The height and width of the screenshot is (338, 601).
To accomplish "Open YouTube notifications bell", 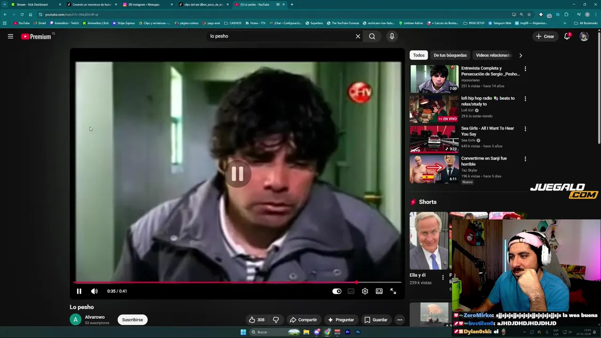I will (567, 36).
